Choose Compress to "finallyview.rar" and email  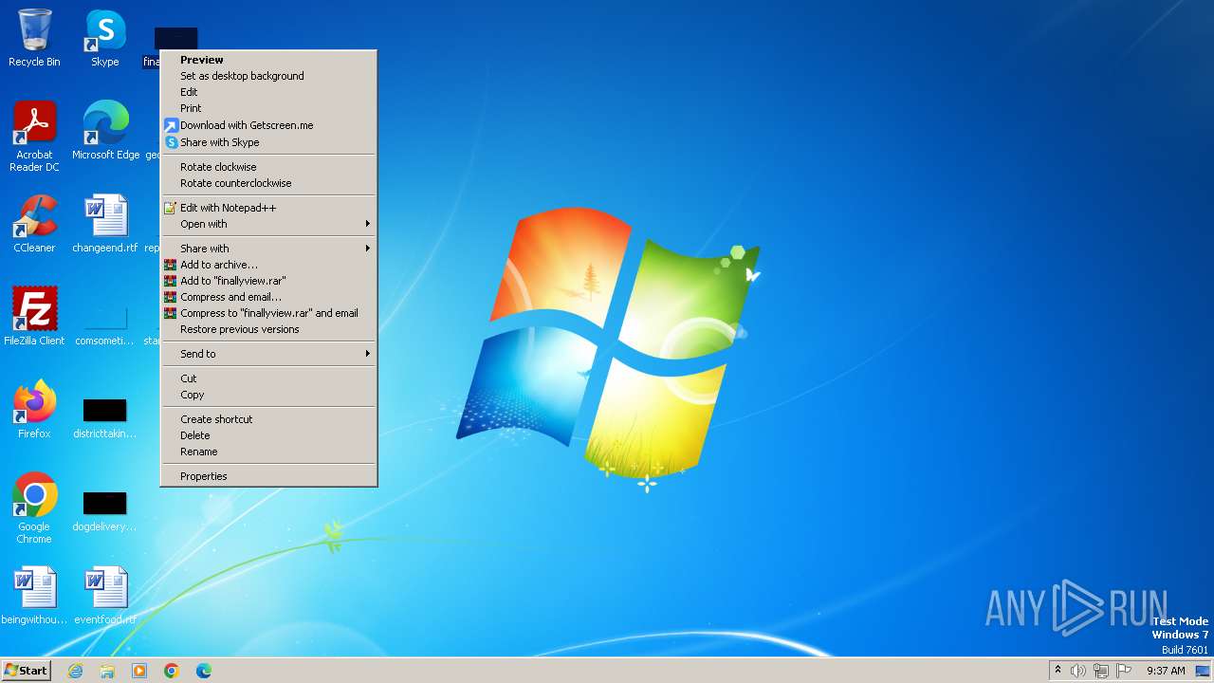[x=268, y=313]
